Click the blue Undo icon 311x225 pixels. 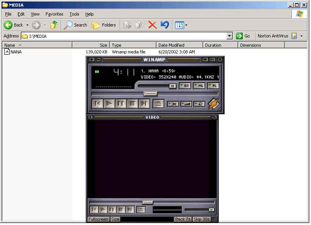pyautogui.click(x=165, y=25)
